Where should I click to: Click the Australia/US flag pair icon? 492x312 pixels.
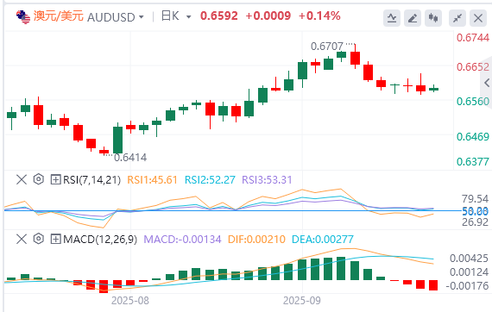[23, 17]
